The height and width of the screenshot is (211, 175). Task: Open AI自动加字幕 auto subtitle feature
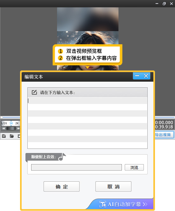123,204
